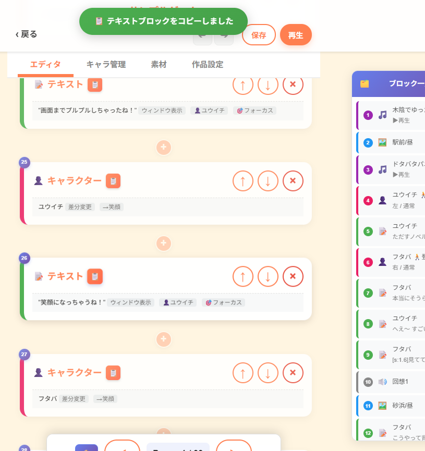
Task: Select block list item 7 フタバ text
Action: [x=391, y=293]
